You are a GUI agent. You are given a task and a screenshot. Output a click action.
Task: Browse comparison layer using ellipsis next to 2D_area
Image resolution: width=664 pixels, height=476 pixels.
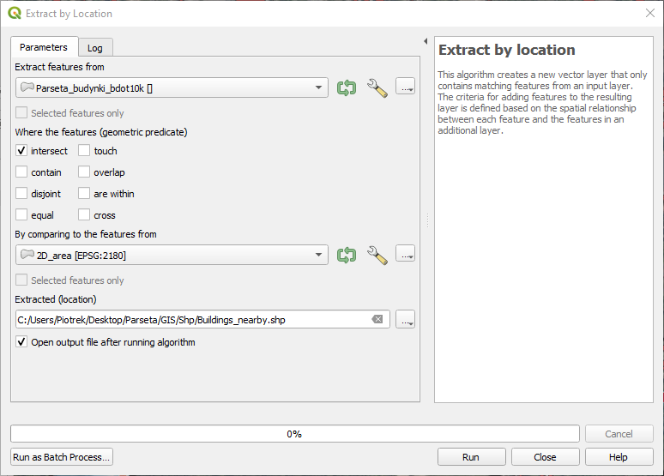pyautogui.click(x=406, y=255)
